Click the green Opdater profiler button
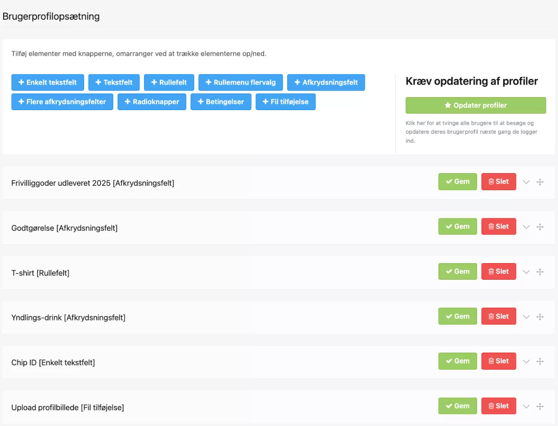The width and height of the screenshot is (558, 426). pos(476,106)
